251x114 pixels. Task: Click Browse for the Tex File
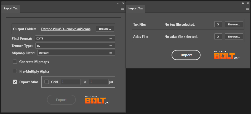coord(234,24)
